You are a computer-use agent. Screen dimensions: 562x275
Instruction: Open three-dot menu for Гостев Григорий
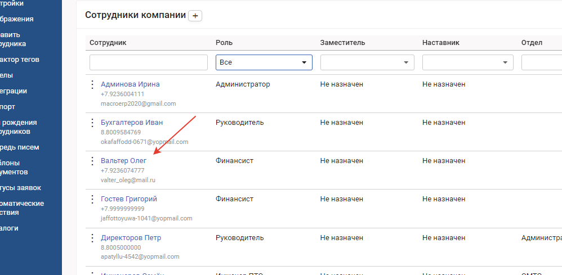coord(92,199)
